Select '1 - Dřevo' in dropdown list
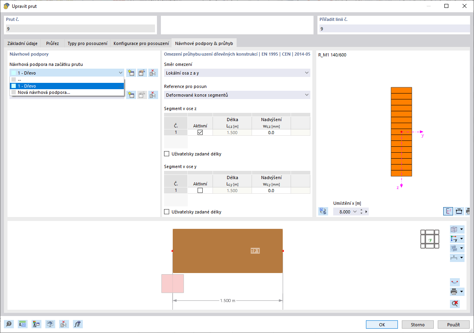 (x=67, y=86)
